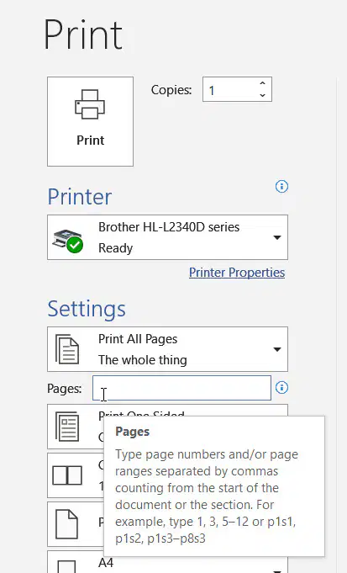Open the Print All Pages dropdown
Screen dimensions: 347x573
[x=167, y=349]
